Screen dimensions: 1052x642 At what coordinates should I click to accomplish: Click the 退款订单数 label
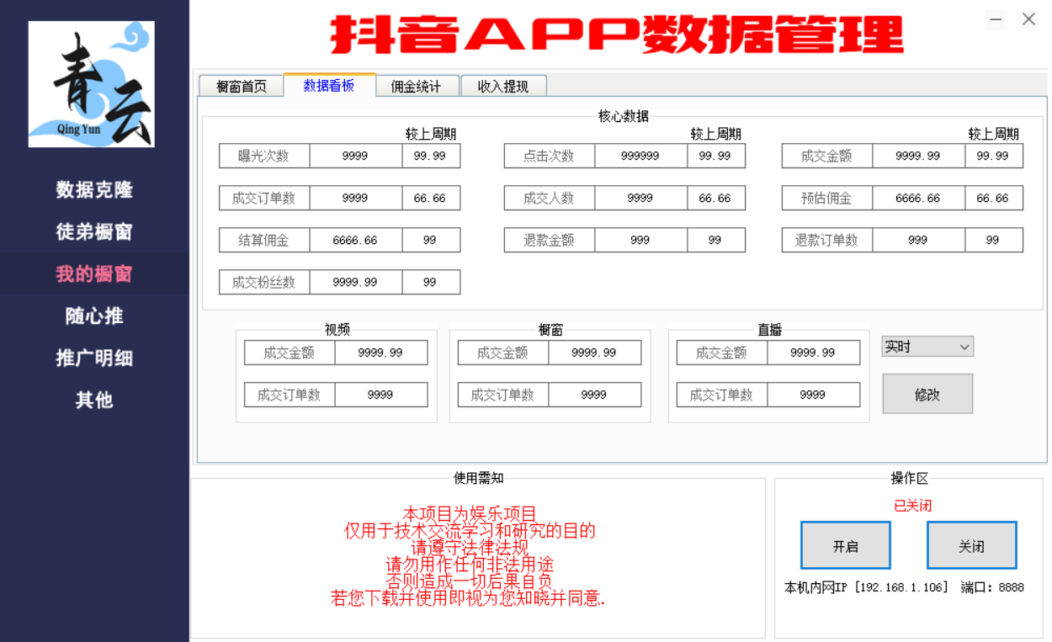(826, 240)
